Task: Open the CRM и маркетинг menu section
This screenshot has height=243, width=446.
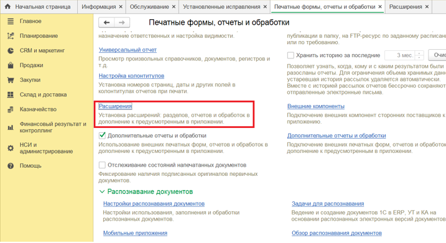Action: click(x=42, y=50)
